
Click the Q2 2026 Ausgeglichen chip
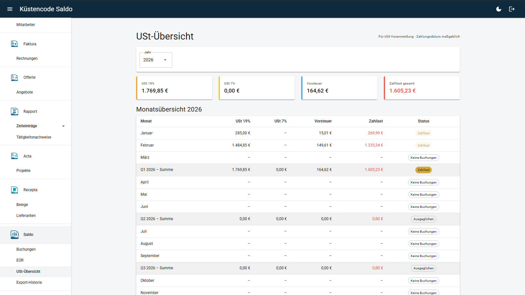[423, 219]
